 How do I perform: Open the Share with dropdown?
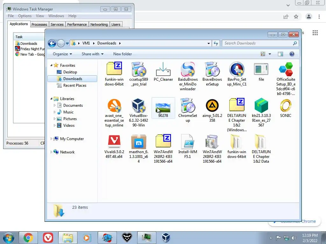coord(93,54)
